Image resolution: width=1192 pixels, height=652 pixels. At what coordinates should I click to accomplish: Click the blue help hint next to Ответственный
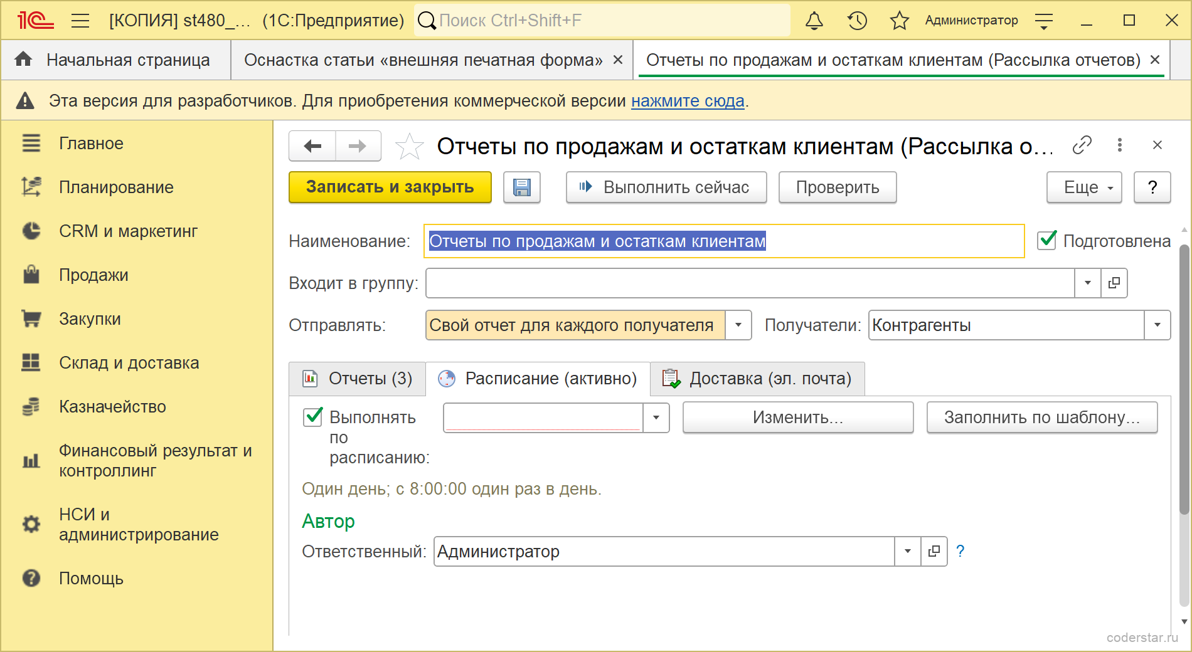(961, 551)
